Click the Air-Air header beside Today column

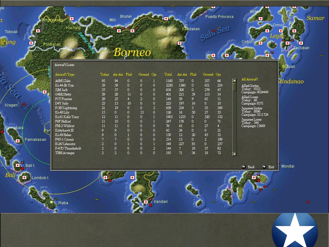point(118,74)
